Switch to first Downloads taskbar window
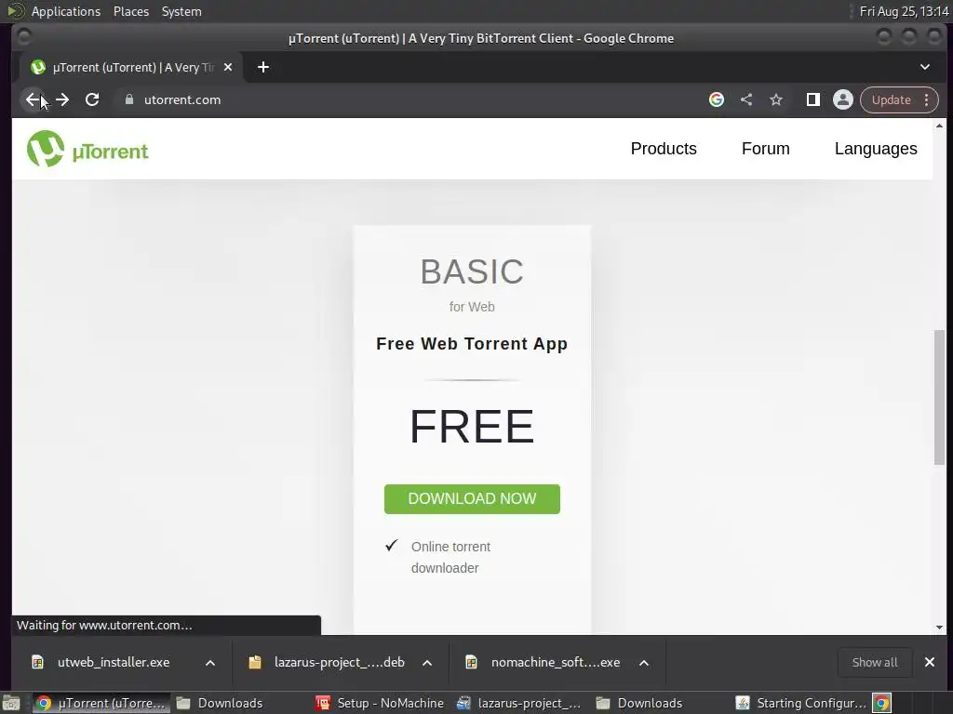953x714 pixels. tap(220, 703)
